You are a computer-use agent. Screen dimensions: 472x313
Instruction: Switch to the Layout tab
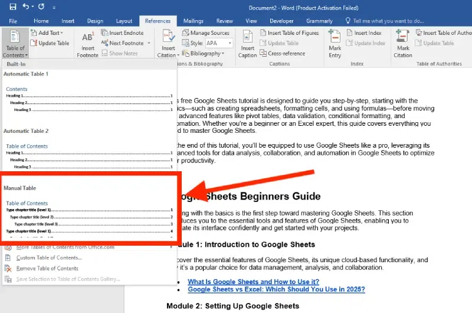124,21
